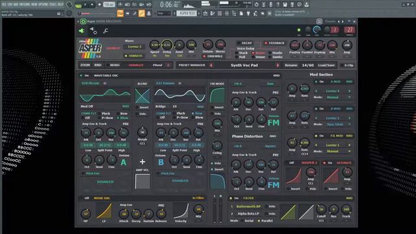The image size is (416, 234).
Task: Click the FM Mode curve display
Action: (x=217, y=96)
